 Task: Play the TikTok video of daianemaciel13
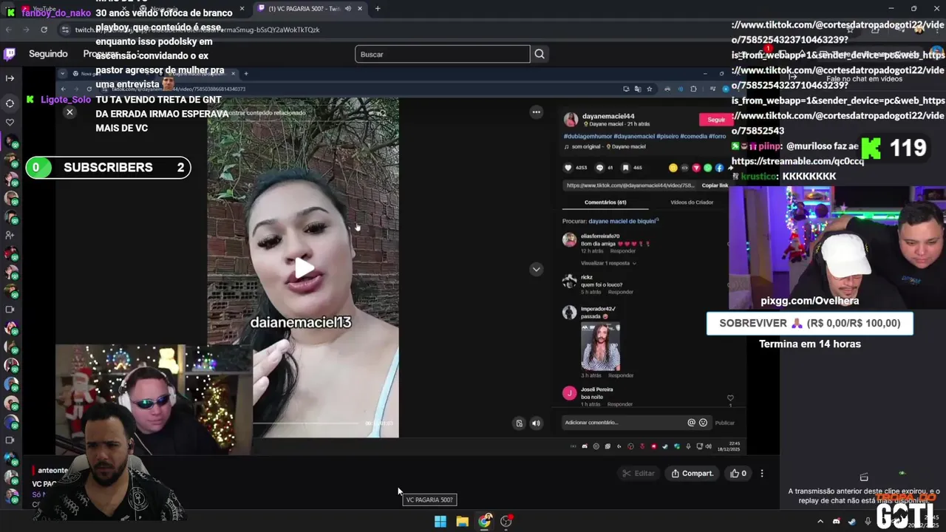click(304, 268)
